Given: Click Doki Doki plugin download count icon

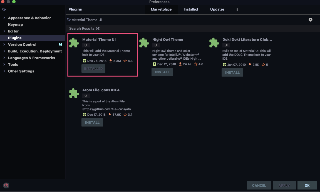Looking at the screenshot, I should pos(250,65).
